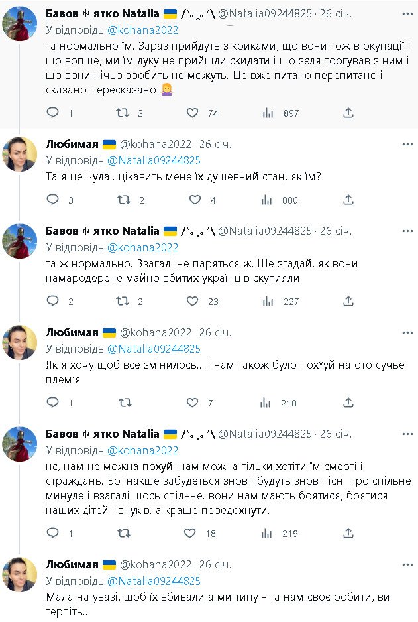Image resolution: width=418 pixels, height=622 pixels.
Task: Click Natalia's profile avatar at top
Action: pos(20,24)
